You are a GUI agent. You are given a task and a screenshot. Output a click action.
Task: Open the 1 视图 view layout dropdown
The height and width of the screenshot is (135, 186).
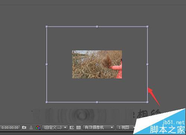tap(126, 127)
